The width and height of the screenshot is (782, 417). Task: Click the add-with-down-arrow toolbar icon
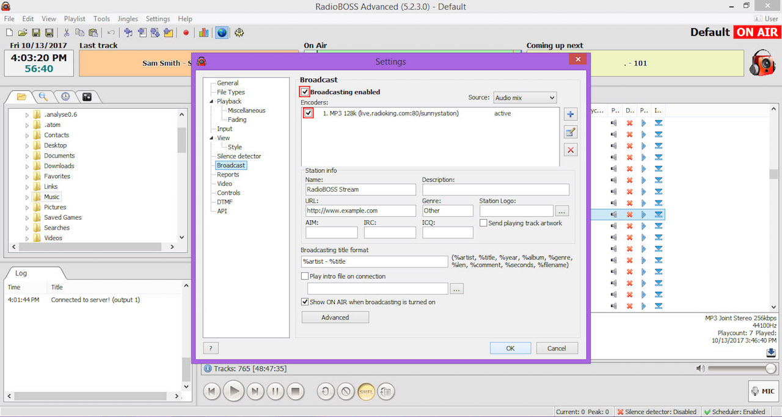point(155,32)
